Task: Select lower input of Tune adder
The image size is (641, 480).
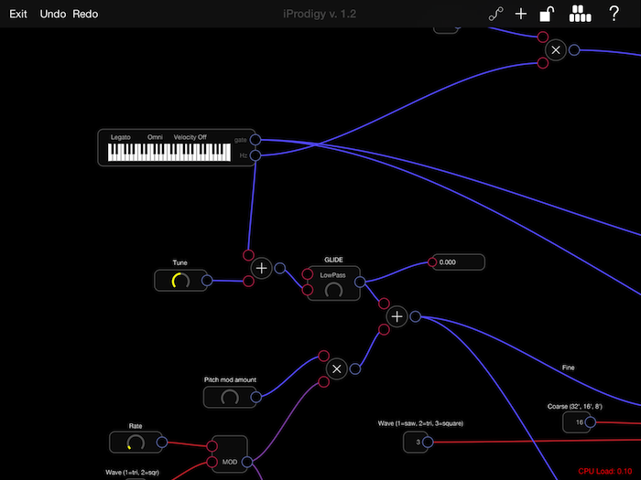Action: 248,281
